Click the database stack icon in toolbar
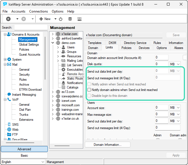 pos(70,19)
